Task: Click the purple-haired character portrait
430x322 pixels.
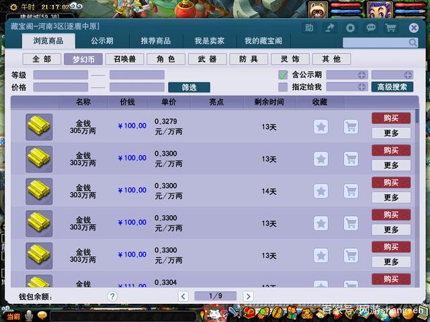Action: 380,10
